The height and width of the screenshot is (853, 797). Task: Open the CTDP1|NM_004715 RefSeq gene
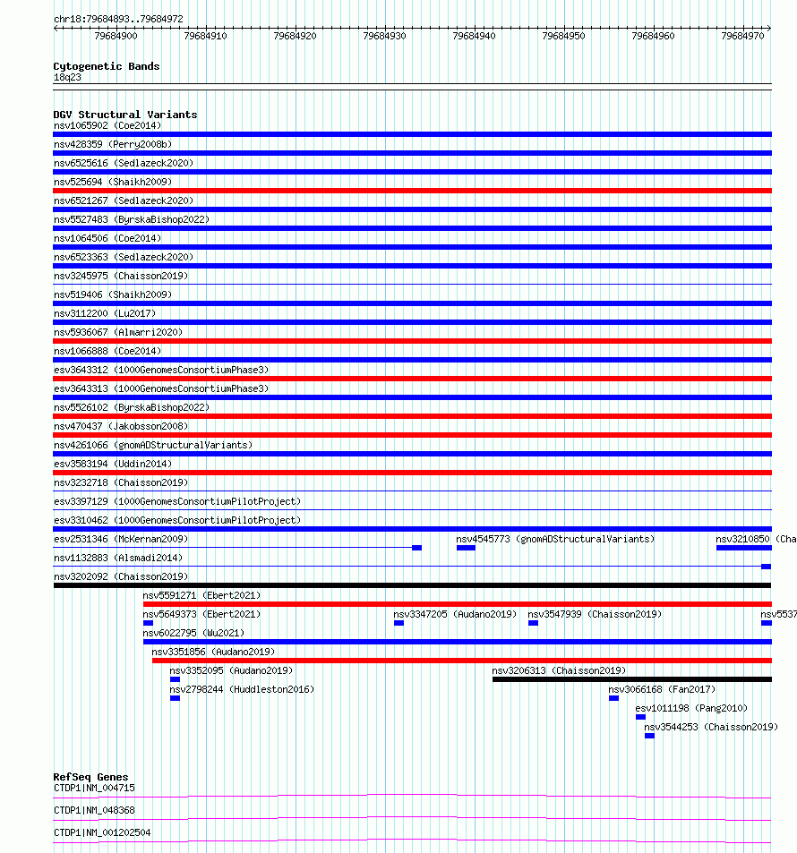[x=94, y=789]
